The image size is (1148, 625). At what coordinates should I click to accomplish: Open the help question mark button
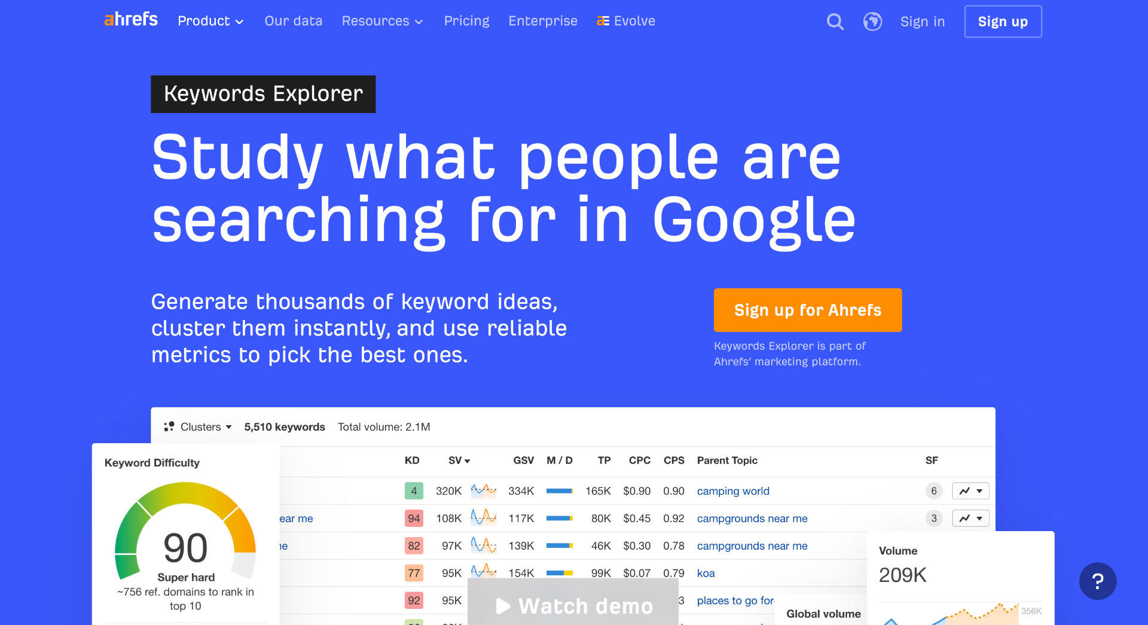tap(1098, 581)
